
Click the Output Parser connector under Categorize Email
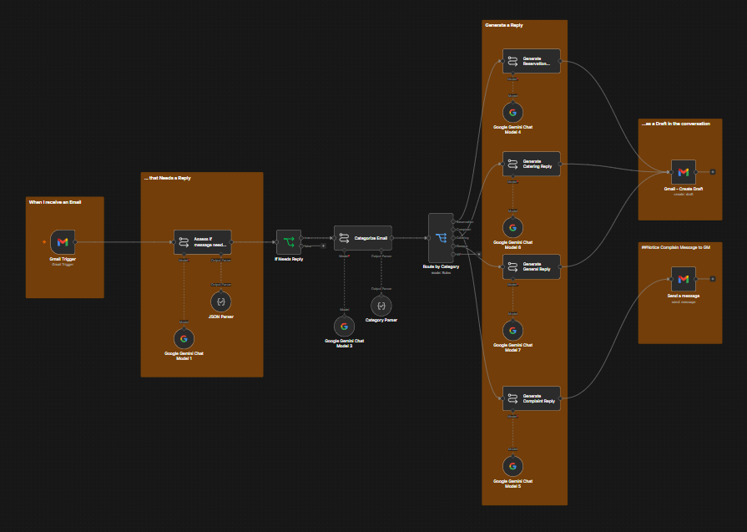pyautogui.click(x=381, y=251)
